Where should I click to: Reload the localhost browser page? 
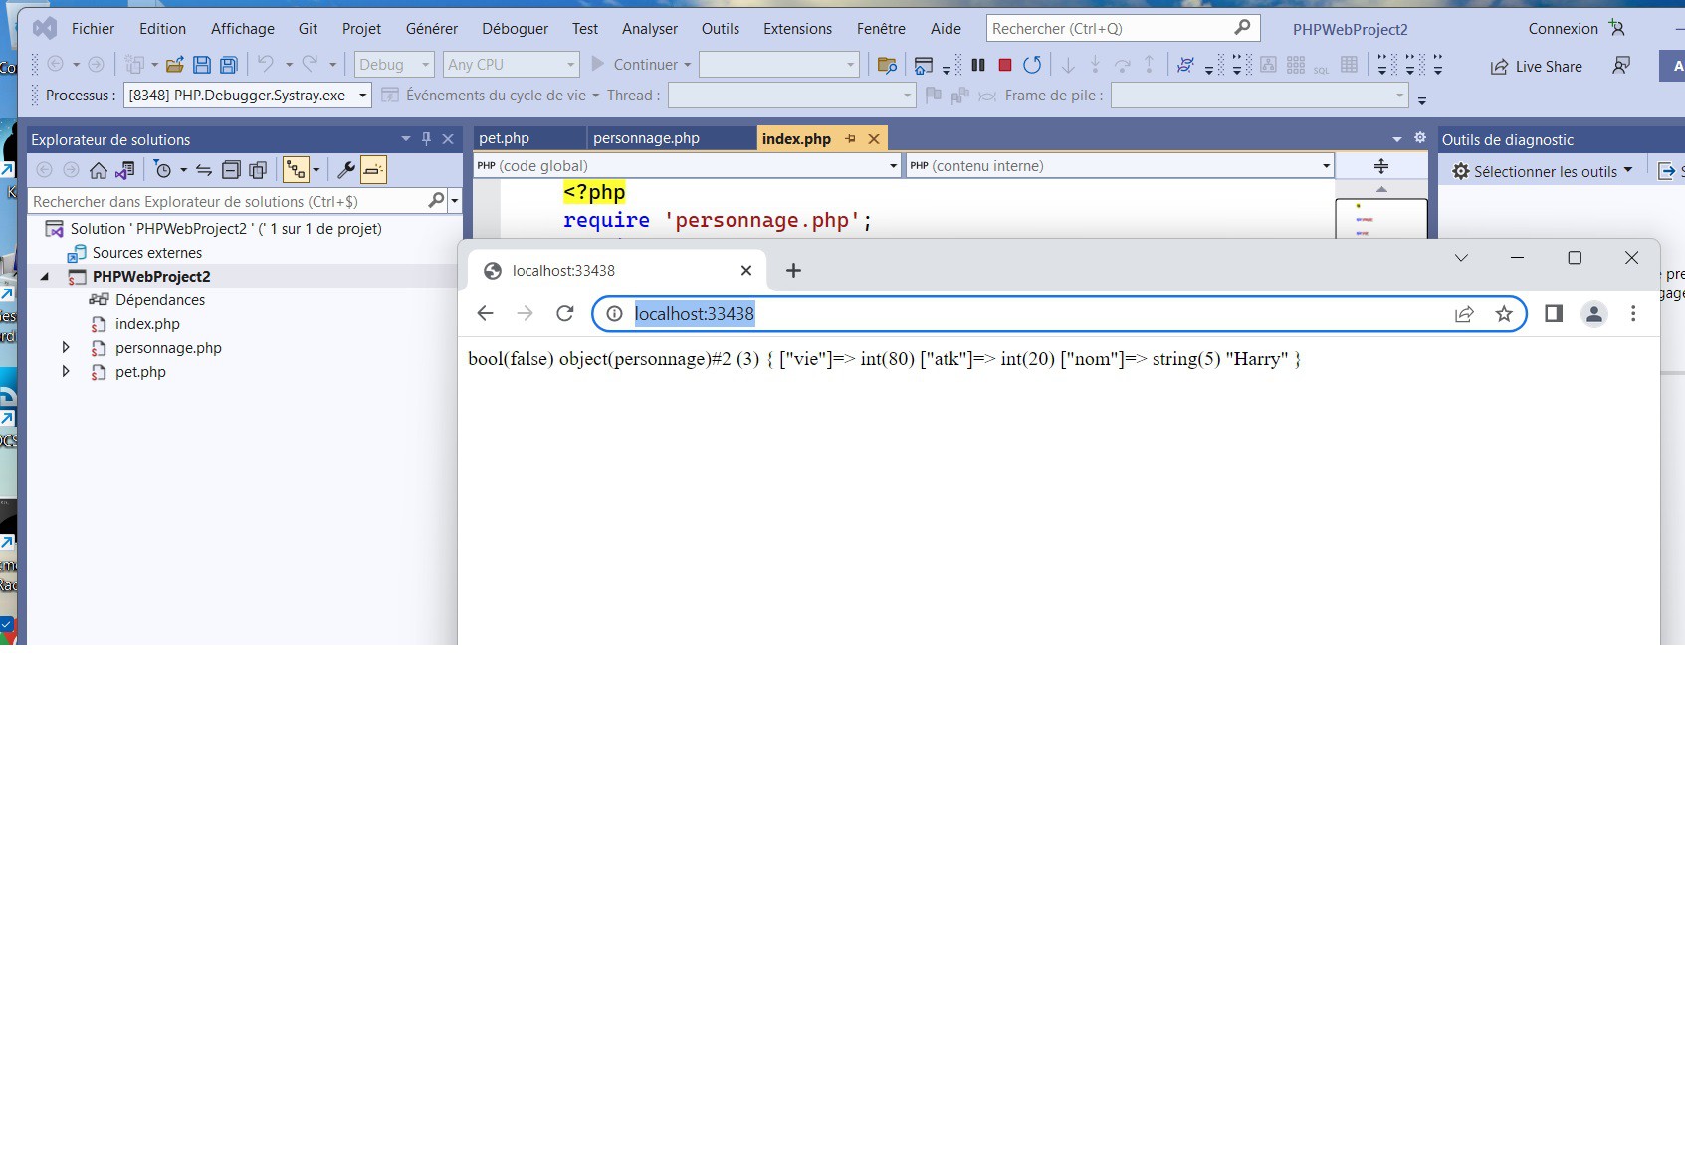coord(565,314)
